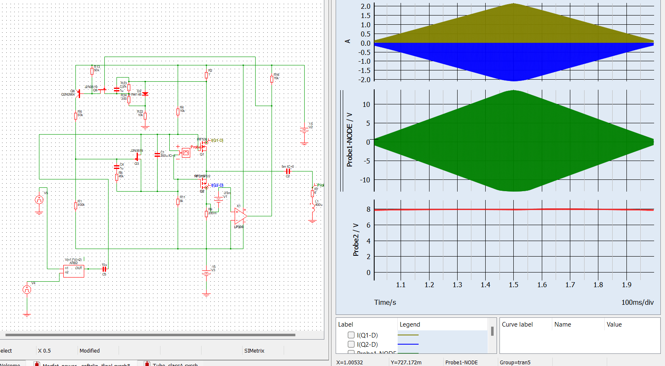This screenshot has width=665, height=366.
Task: Click the '100ms/div' axis label
Action: point(637,302)
